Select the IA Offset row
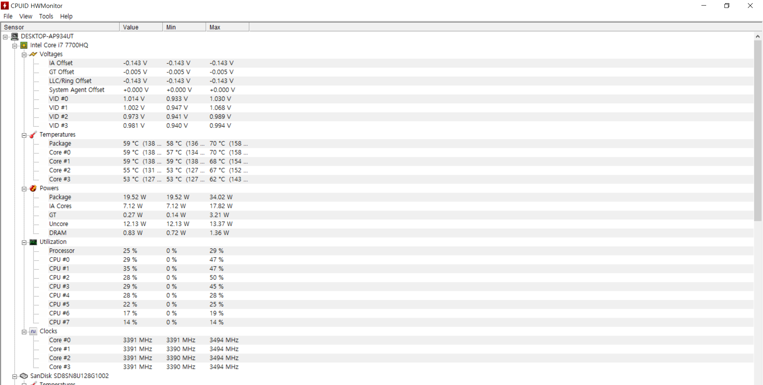The width and height of the screenshot is (763, 385). (401, 63)
